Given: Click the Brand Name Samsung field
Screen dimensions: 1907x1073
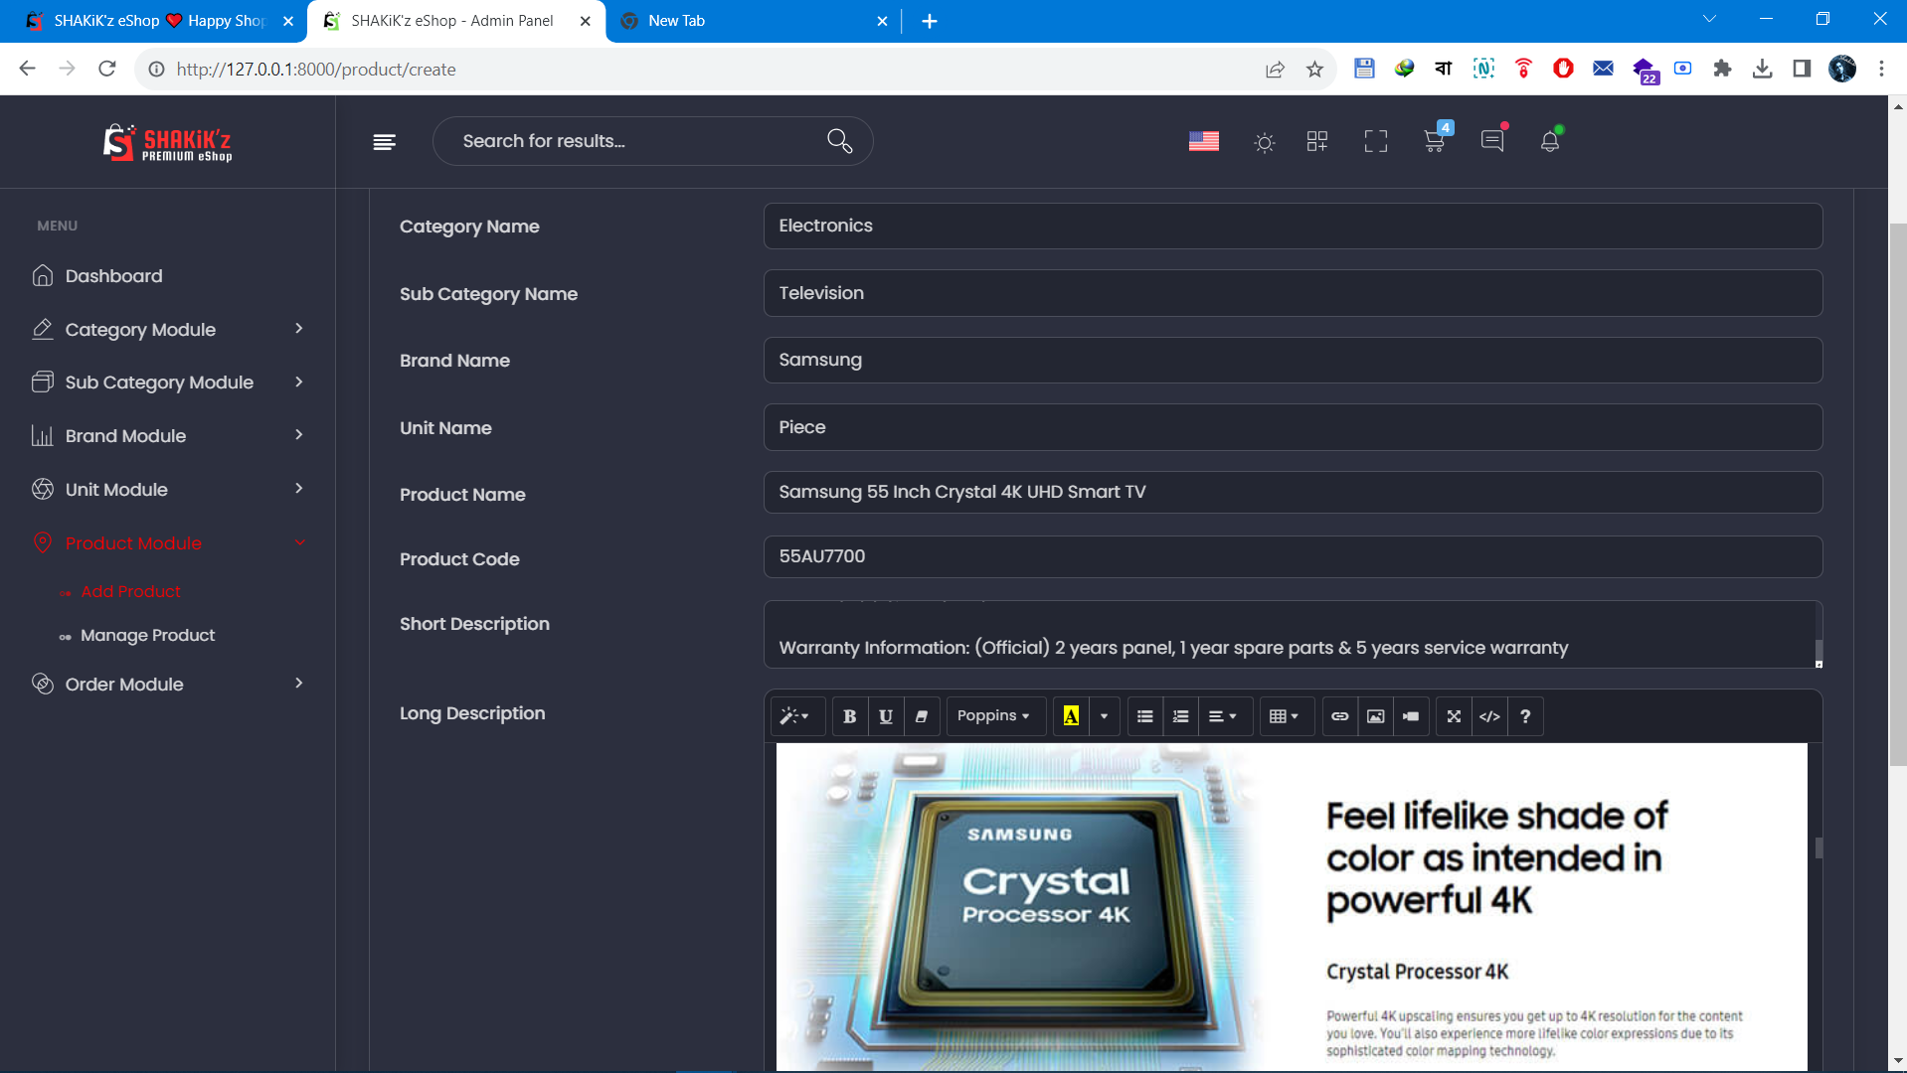Looking at the screenshot, I should point(1293,360).
